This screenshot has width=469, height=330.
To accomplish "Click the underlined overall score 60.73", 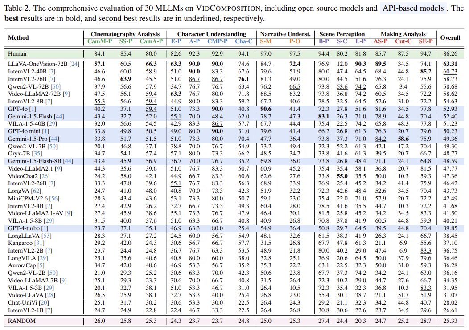I will point(450,72).
